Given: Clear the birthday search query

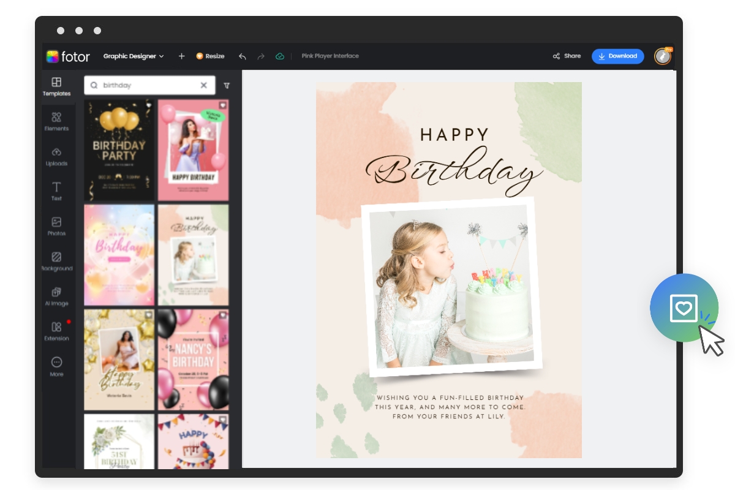Looking at the screenshot, I should pyautogui.click(x=203, y=86).
